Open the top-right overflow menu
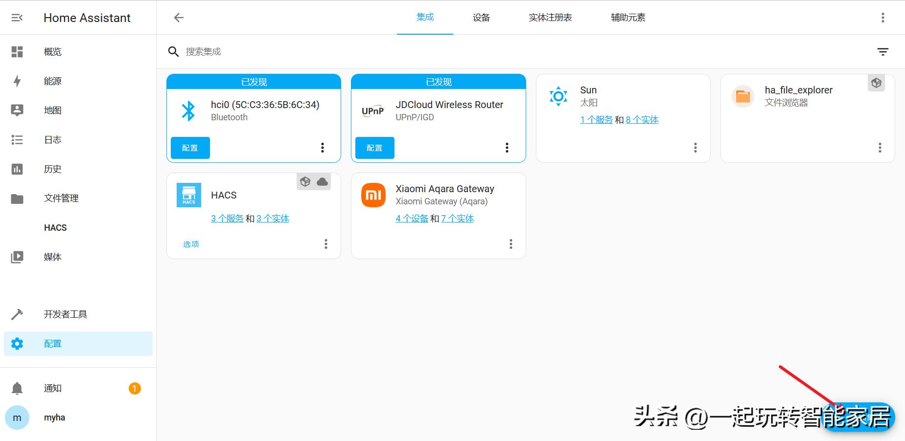905x441 pixels. 882,18
